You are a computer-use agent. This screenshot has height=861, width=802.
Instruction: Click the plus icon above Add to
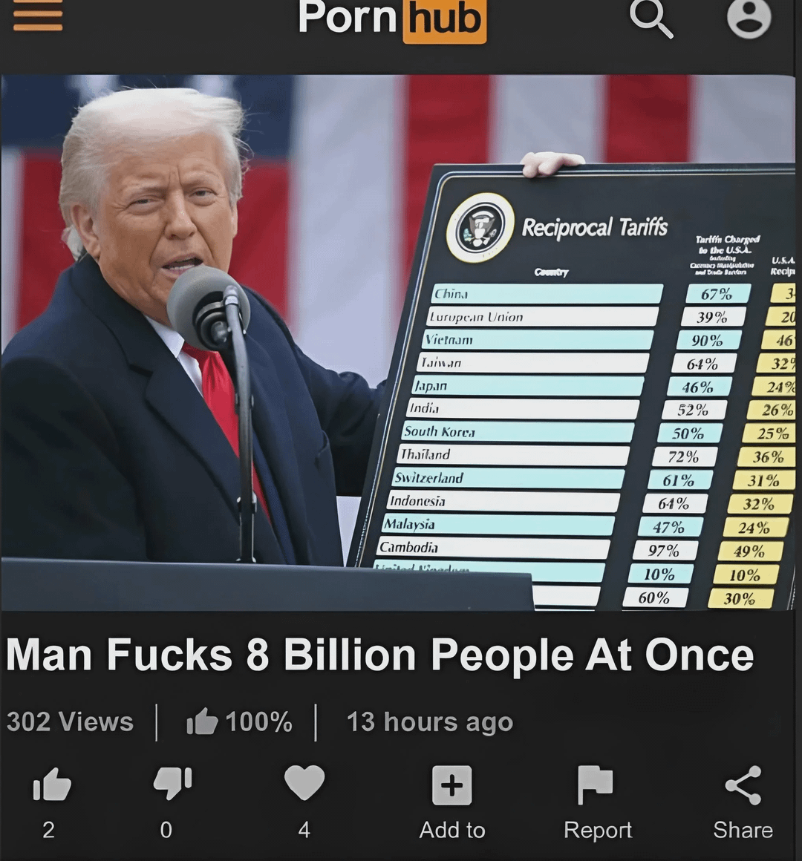tap(451, 785)
